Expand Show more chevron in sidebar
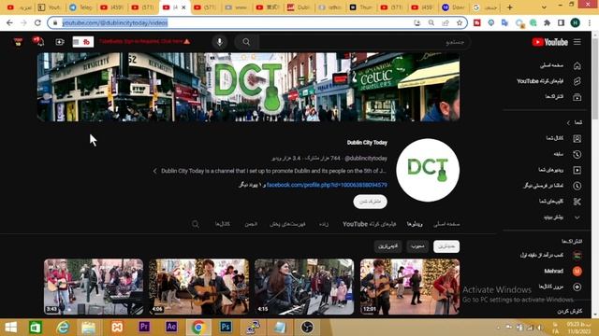The height and width of the screenshot is (336, 599). tap(577, 217)
